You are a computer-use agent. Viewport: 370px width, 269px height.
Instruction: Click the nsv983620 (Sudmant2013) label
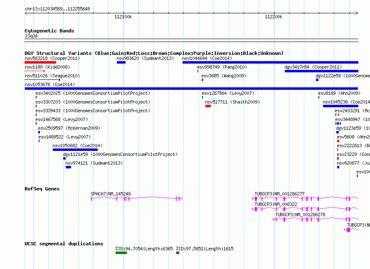(x=145, y=58)
